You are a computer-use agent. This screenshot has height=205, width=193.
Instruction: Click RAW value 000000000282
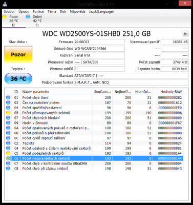pyautogui.click(x=170, y=98)
